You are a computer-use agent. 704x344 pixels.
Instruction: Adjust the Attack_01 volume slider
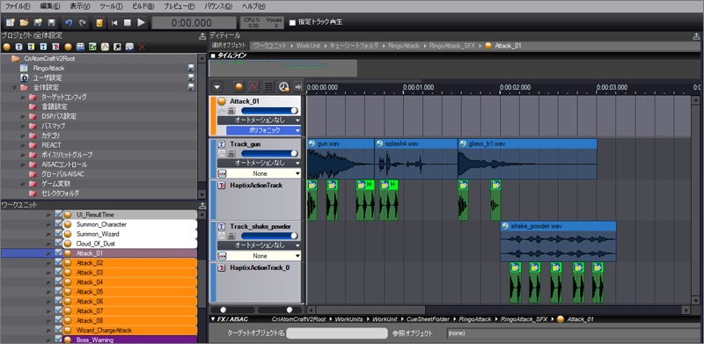[x=270, y=111]
